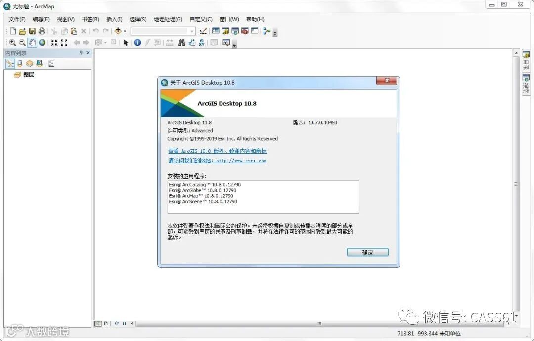Open the Python window icon
This screenshot has width=534, height=341.
click(255, 31)
